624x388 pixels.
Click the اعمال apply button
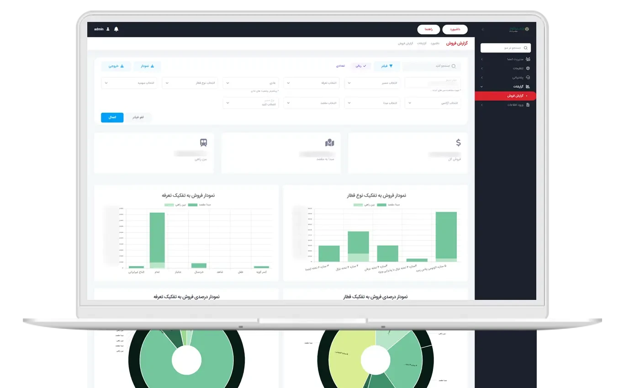(x=112, y=117)
